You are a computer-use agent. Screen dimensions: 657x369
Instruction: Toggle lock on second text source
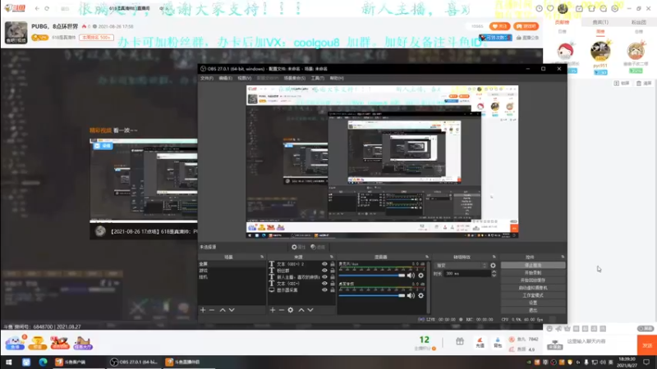[333, 271]
